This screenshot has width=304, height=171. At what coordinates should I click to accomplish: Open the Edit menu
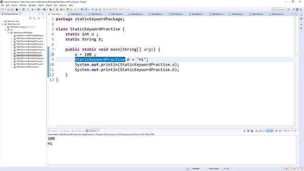(x=8, y=5)
